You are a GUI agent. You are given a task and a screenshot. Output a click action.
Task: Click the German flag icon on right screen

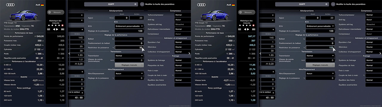click(233, 5)
